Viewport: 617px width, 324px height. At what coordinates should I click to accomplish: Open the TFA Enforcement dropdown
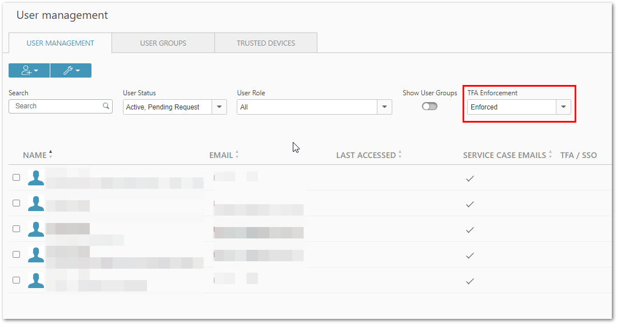pyautogui.click(x=519, y=107)
